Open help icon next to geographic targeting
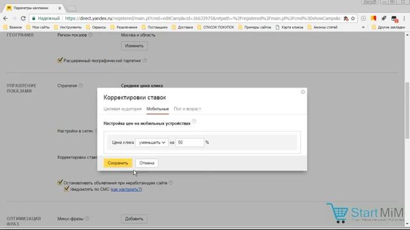The image size is (410, 230). (145, 60)
